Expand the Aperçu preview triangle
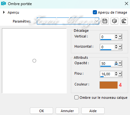This screenshot has width=130, height=115. [4, 12]
